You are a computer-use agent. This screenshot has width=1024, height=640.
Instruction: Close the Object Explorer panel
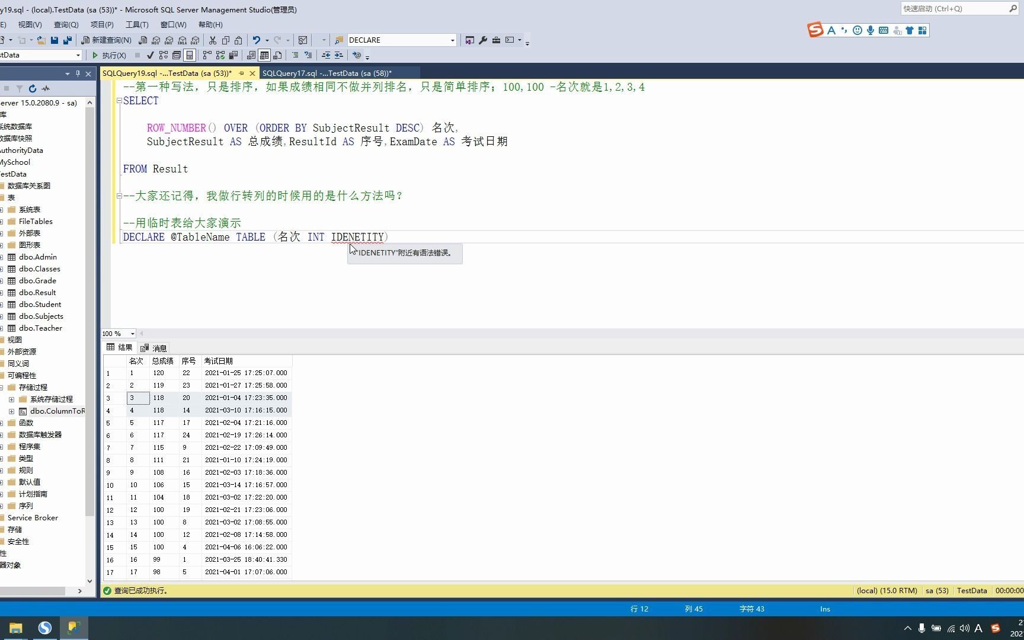coord(88,73)
